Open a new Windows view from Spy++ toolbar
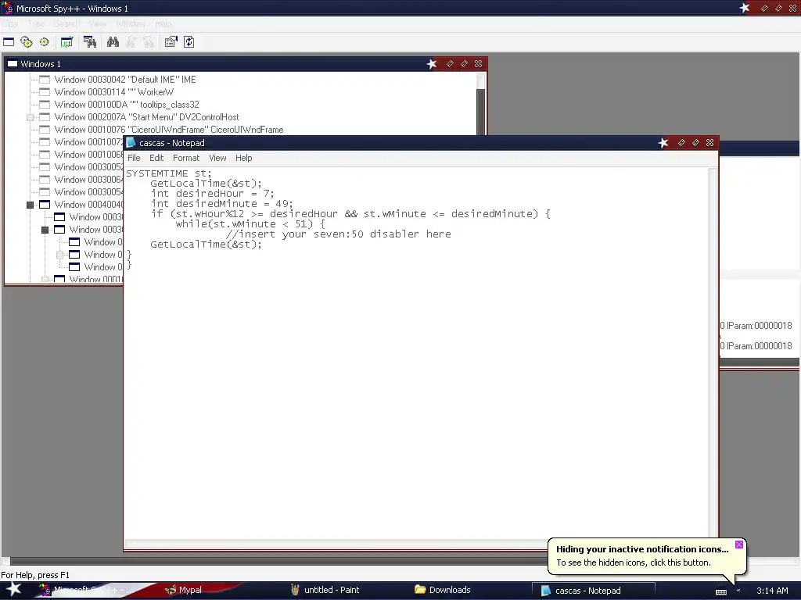This screenshot has width=801, height=600. click(x=9, y=42)
